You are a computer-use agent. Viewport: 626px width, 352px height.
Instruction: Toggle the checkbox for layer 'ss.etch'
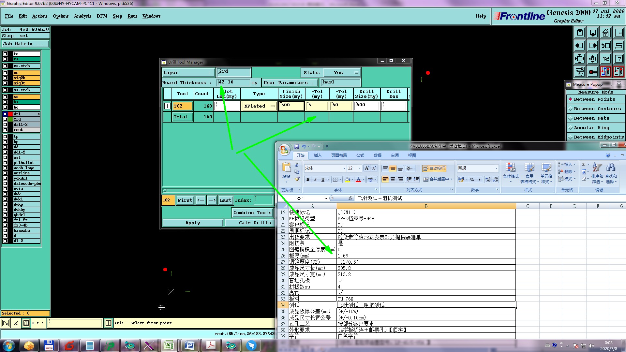point(5,90)
